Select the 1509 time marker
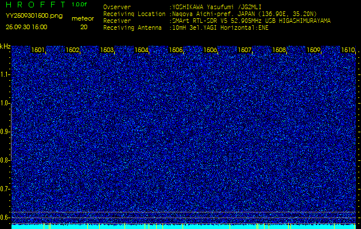 pyautogui.click(x=313, y=50)
